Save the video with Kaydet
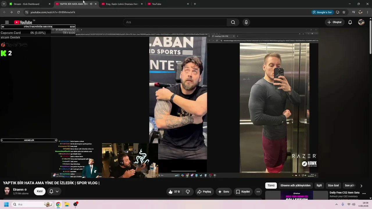Image resolution: width=372 pixels, height=209 pixels. pos(243,192)
